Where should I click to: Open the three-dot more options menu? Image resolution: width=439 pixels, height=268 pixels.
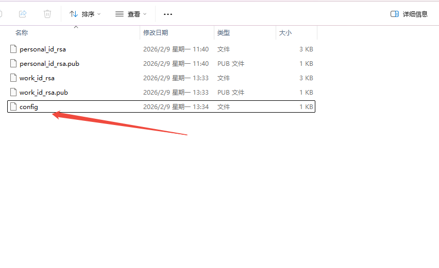[x=168, y=14]
